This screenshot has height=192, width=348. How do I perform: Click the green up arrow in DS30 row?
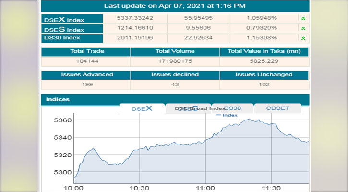[x=302, y=37]
